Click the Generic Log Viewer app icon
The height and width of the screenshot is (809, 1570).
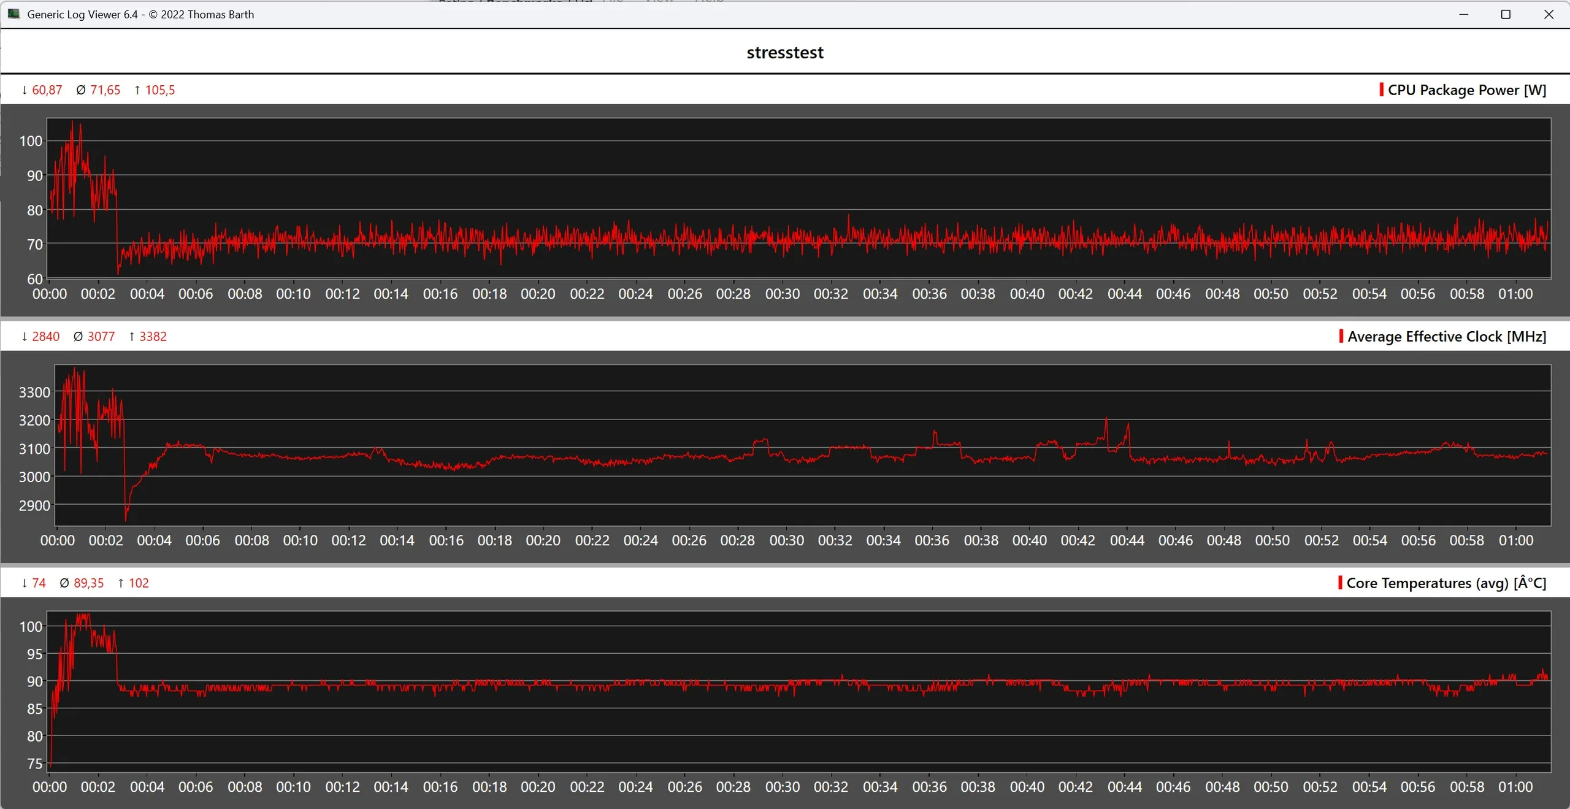(x=13, y=13)
